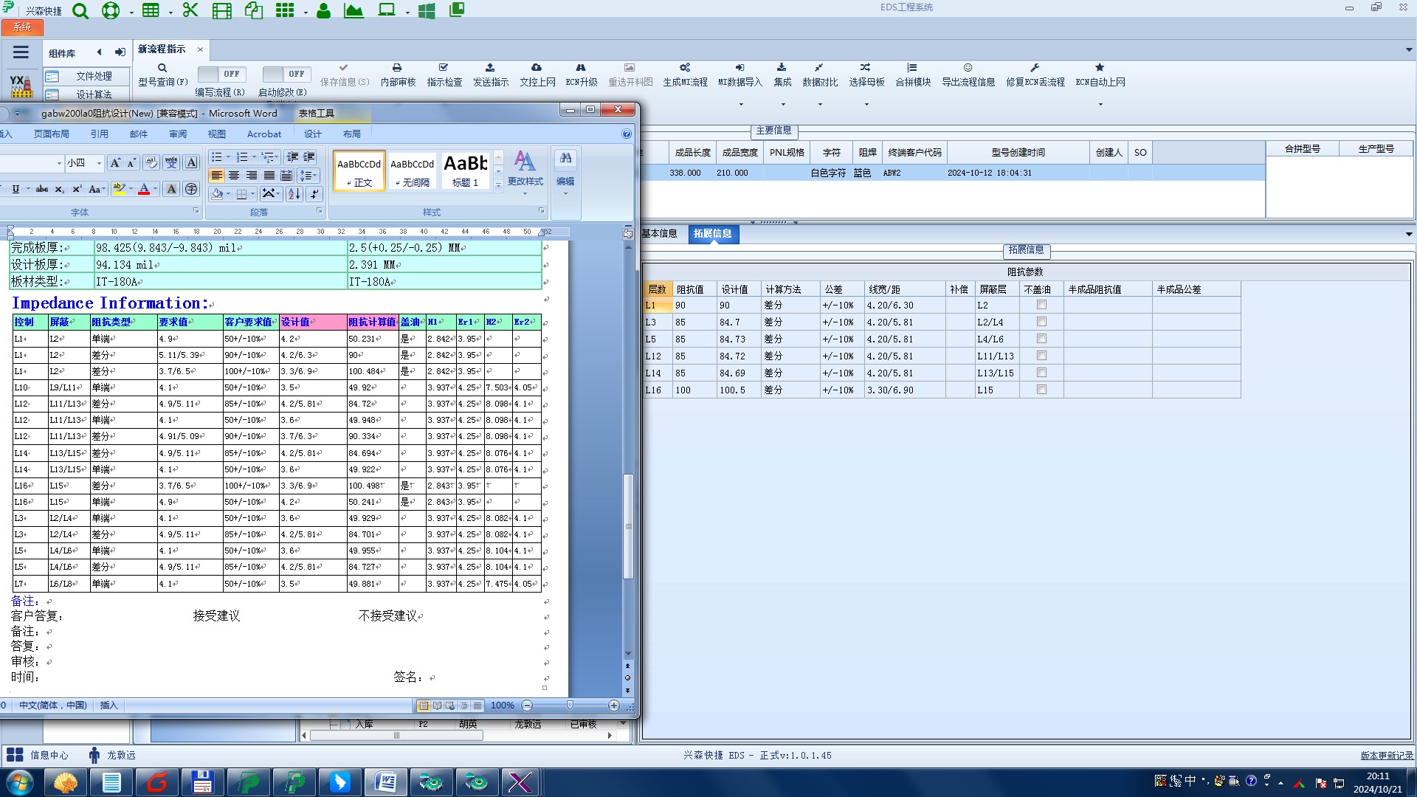This screenshot has width=1417, height=797.
Task: Click the 版本更新记录 link
Action: (1387, 756)
